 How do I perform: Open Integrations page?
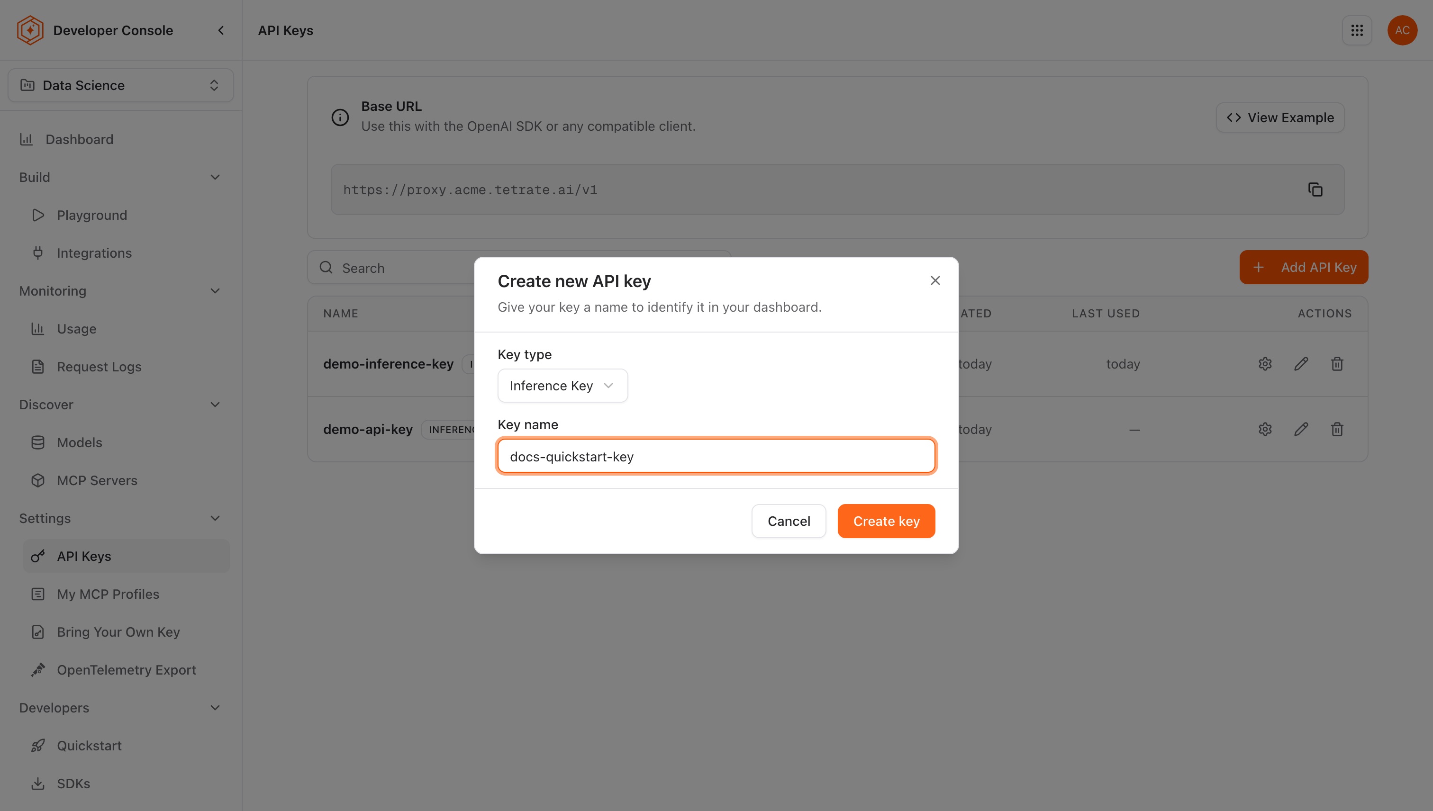click(126, 253)
